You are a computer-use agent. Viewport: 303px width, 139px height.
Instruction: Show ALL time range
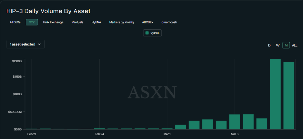pyautogui.click(x=295, y=45)
